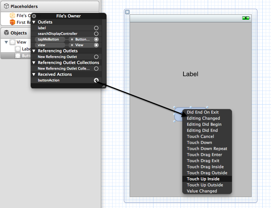Click the Label item icon in the tree

[x=18, y=49]
